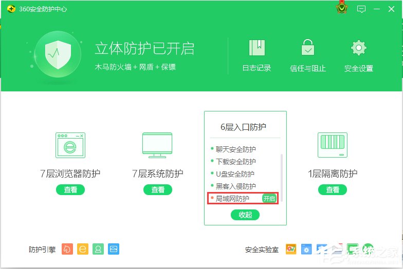View 1层隔离防护 details via 查看 button
The width and height of the screenshot is (403, 269).
333,190
